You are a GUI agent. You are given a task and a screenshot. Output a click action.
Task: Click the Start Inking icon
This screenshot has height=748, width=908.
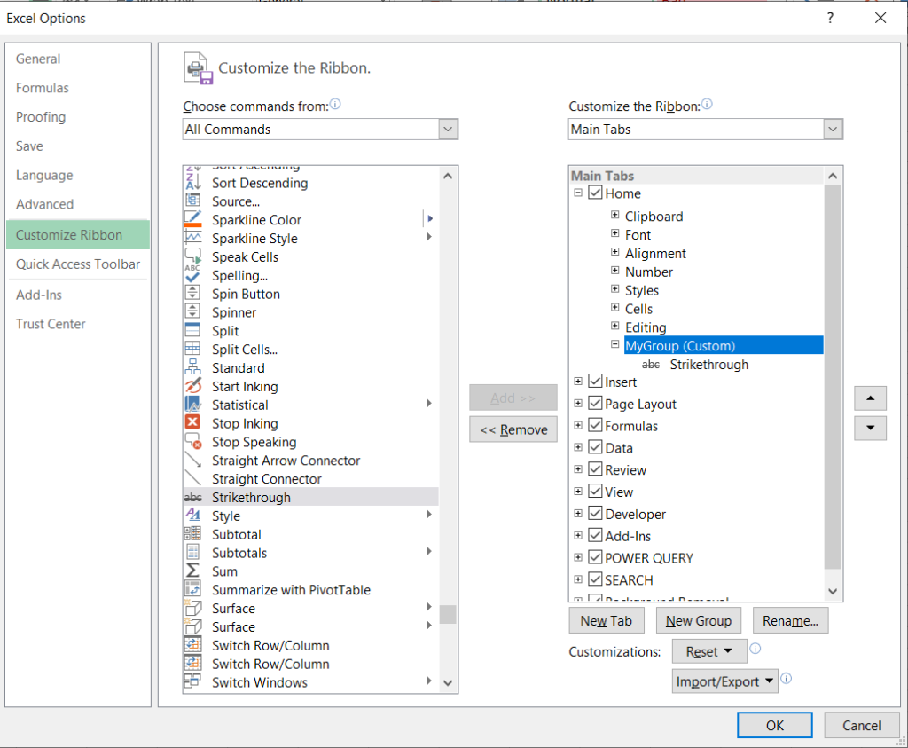click(x=192, y=387)
